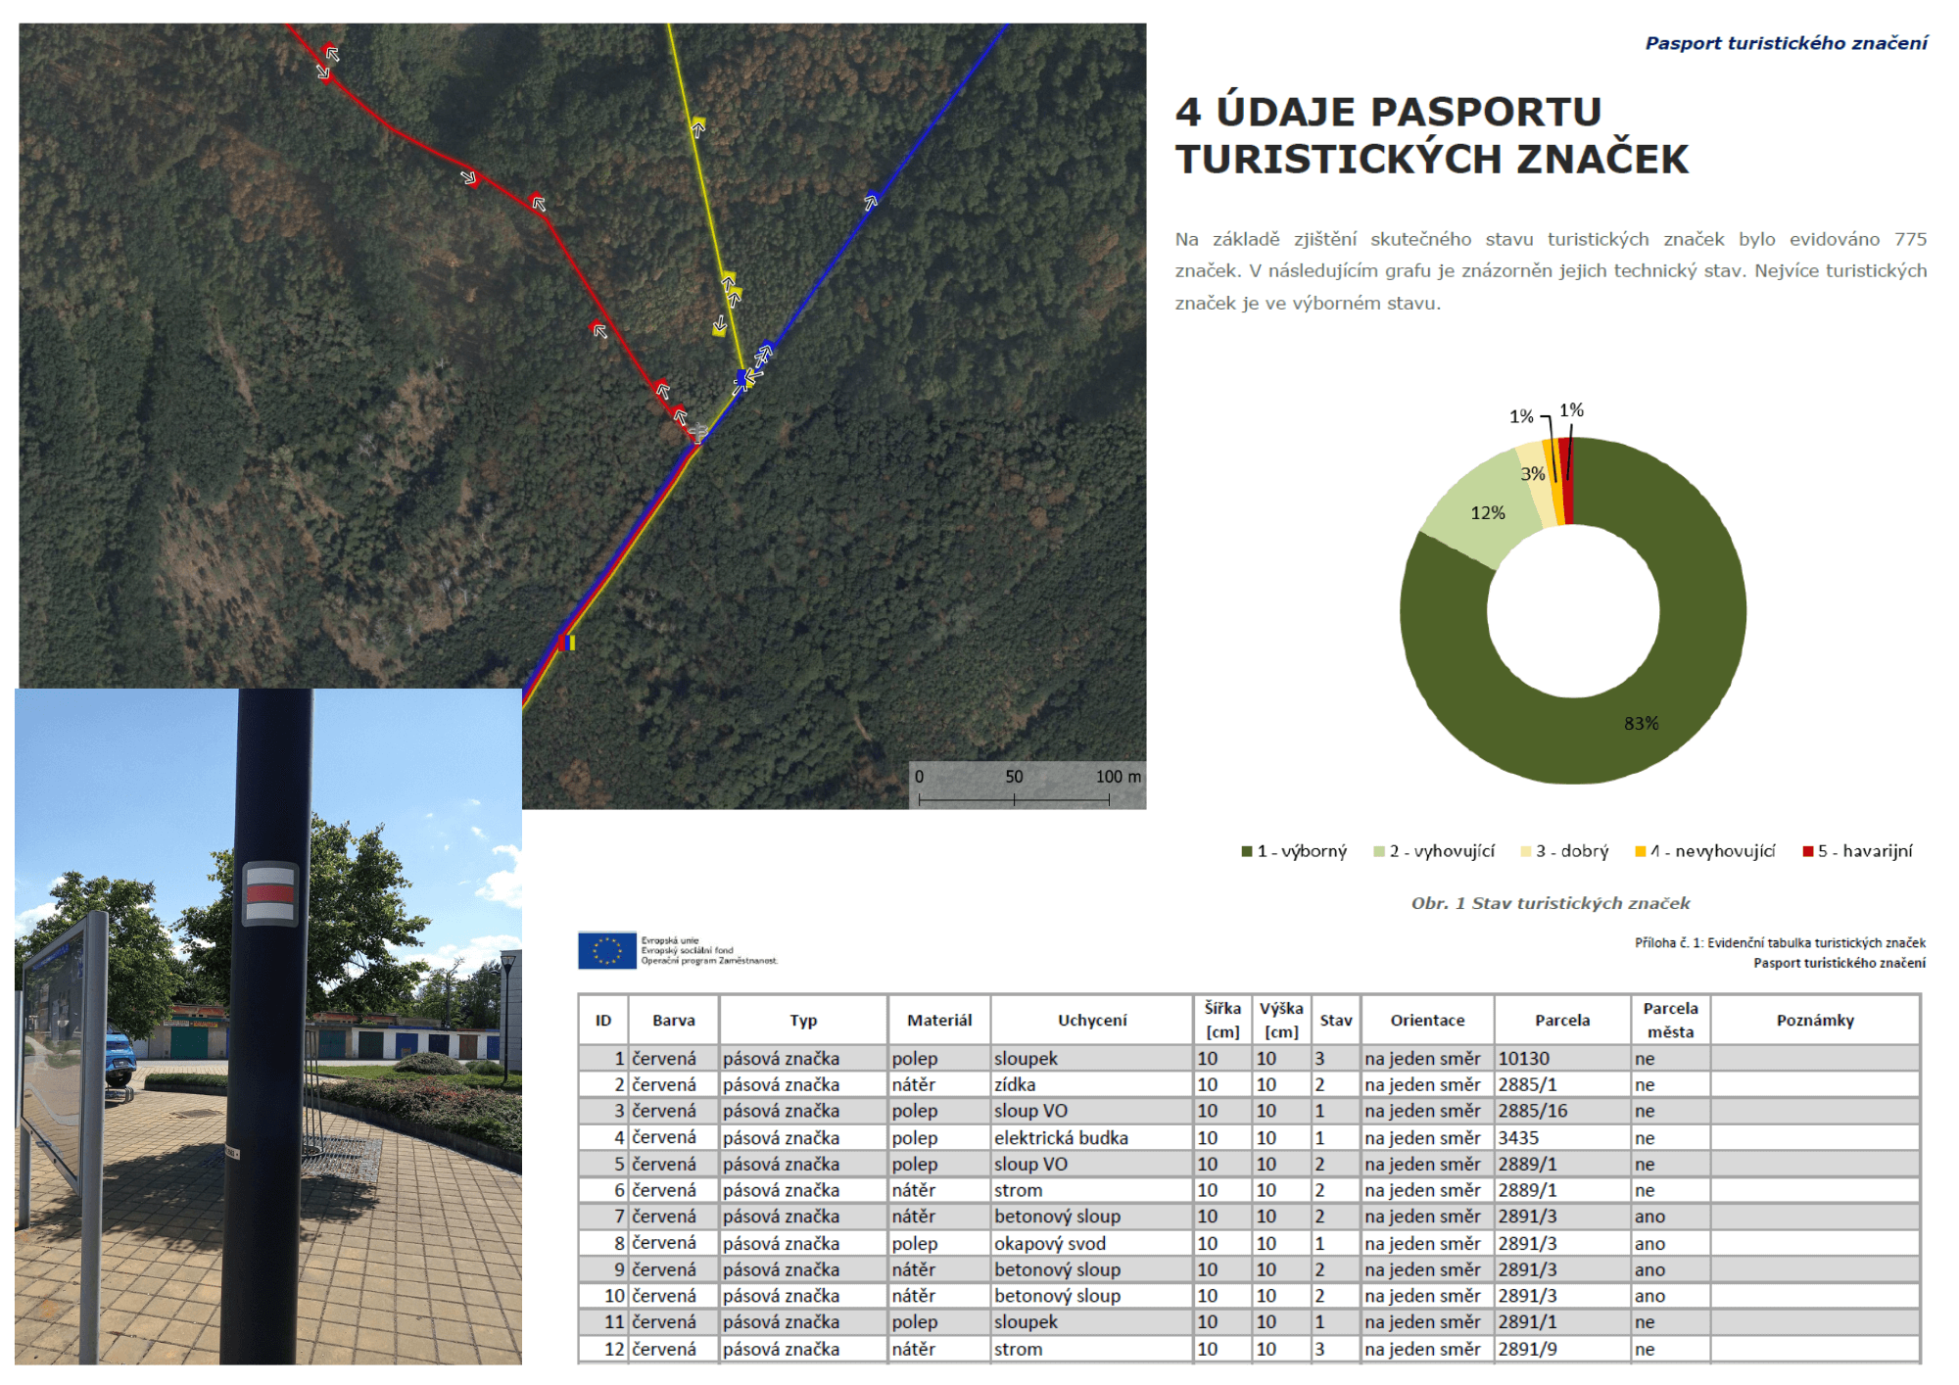The image size is (1959, 1385).
Task: Click the 'Parcela města' column header
Action: (x=1670, y=1020)
